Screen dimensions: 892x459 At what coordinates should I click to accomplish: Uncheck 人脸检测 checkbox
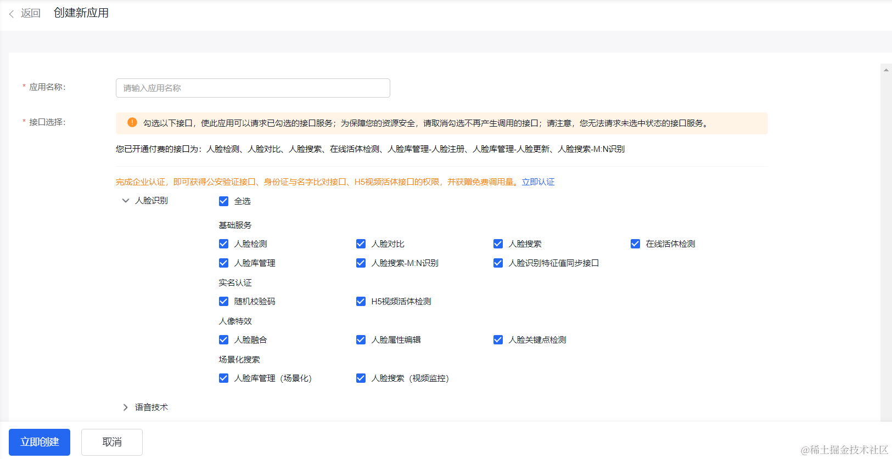223,243
